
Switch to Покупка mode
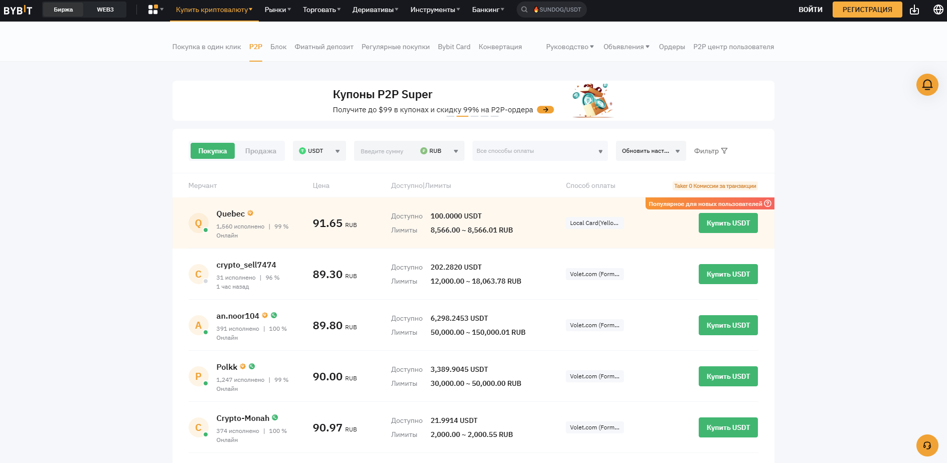pos(212,151)
